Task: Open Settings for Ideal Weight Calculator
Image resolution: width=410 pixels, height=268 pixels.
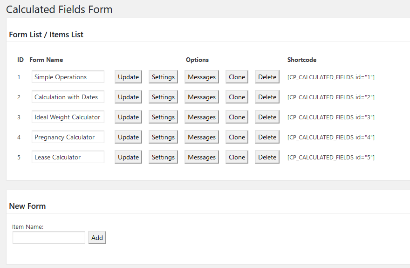Action: (163, 117)
